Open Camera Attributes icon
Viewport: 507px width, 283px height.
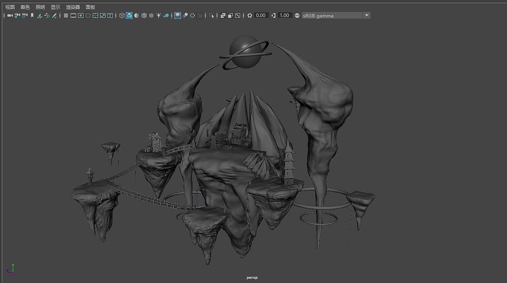click(25, 15)
